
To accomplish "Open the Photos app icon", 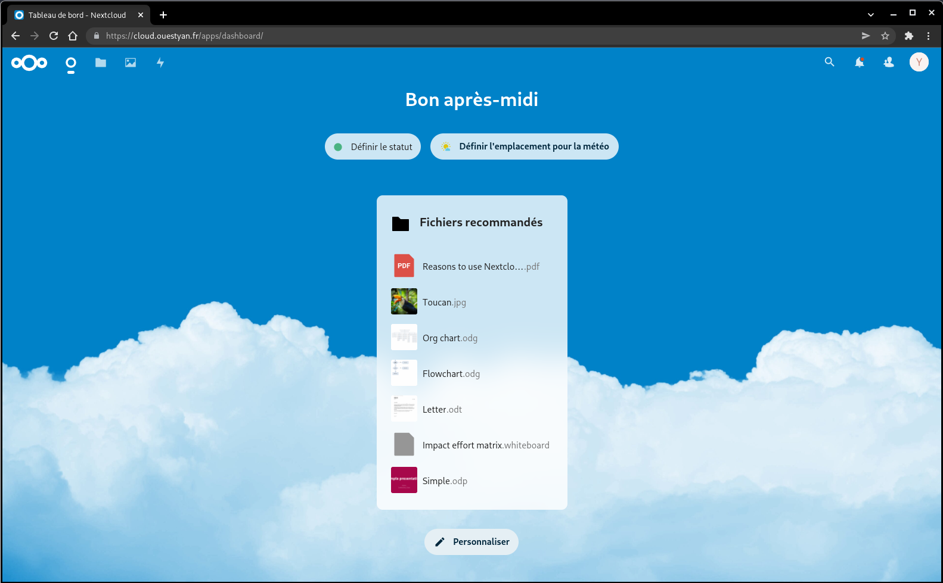I will tap(131, 63).
